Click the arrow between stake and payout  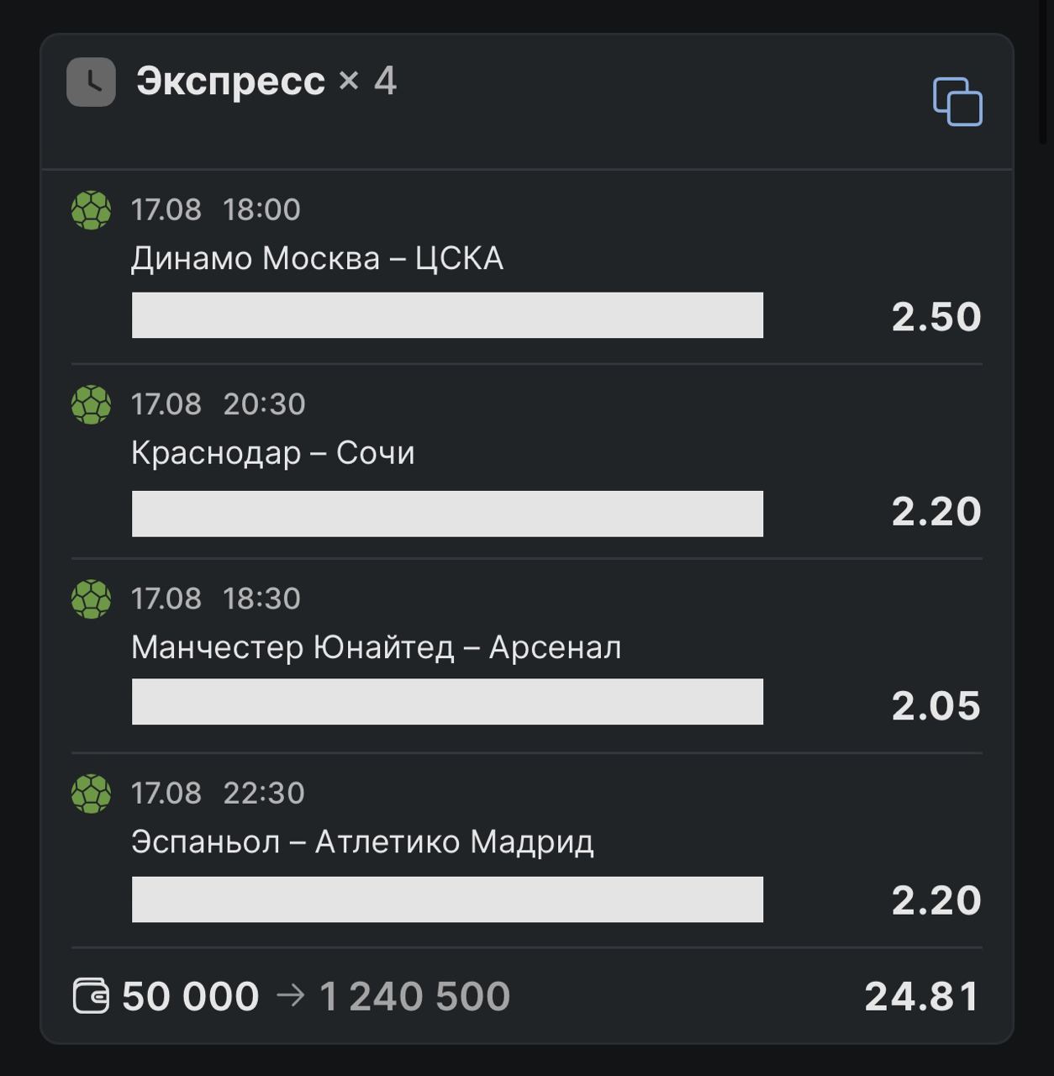(290, 996)
